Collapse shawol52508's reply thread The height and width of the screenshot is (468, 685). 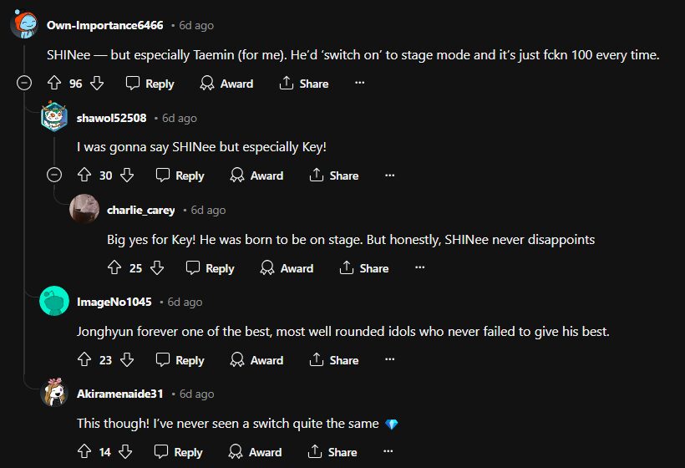[54, 175]
